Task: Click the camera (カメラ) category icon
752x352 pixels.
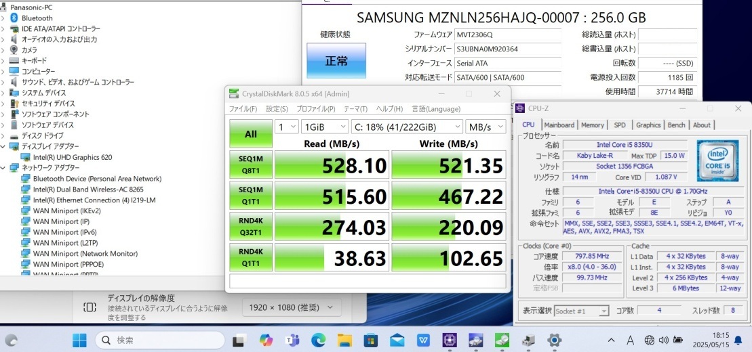Action: click(14, 50)
